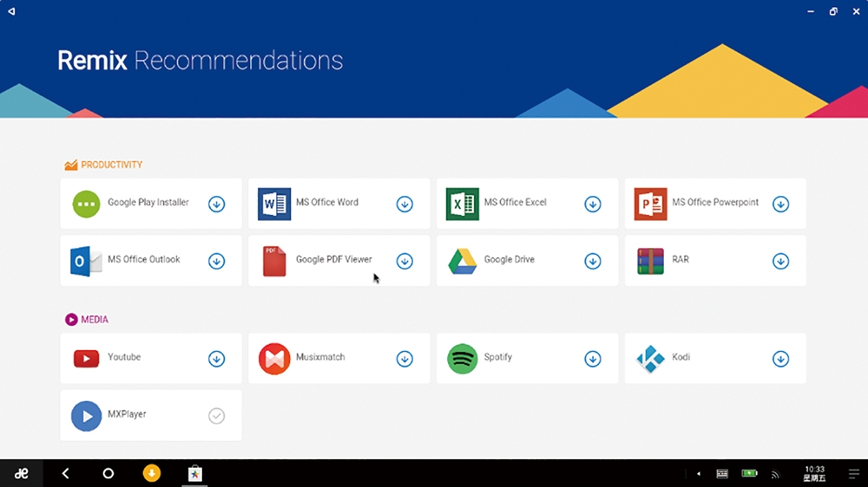Download MS Office Word via arrow button
Image resolution: width=868 pixels, height=487 pixels.
pos(404,204)
